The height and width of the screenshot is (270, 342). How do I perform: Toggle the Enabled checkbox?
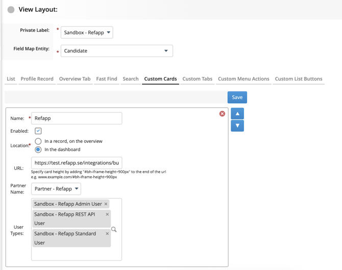click(38, 131)
